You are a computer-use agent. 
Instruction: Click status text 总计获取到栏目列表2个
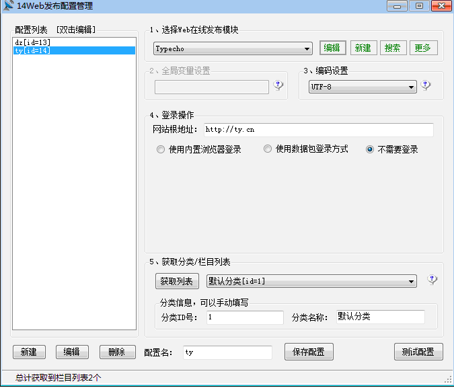click(59, 377)
